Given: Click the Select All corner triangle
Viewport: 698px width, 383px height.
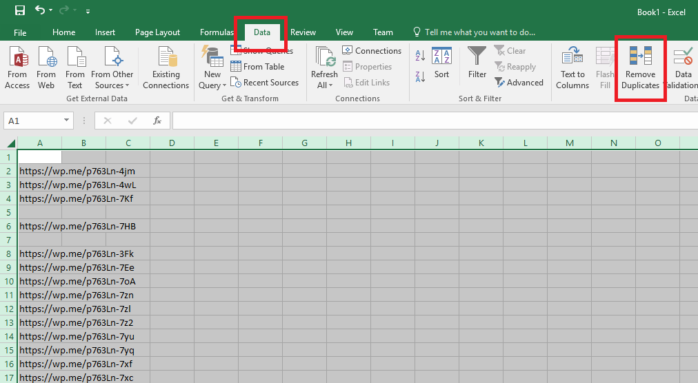Looking at the screenshot, I should click(x=10, y=143).
